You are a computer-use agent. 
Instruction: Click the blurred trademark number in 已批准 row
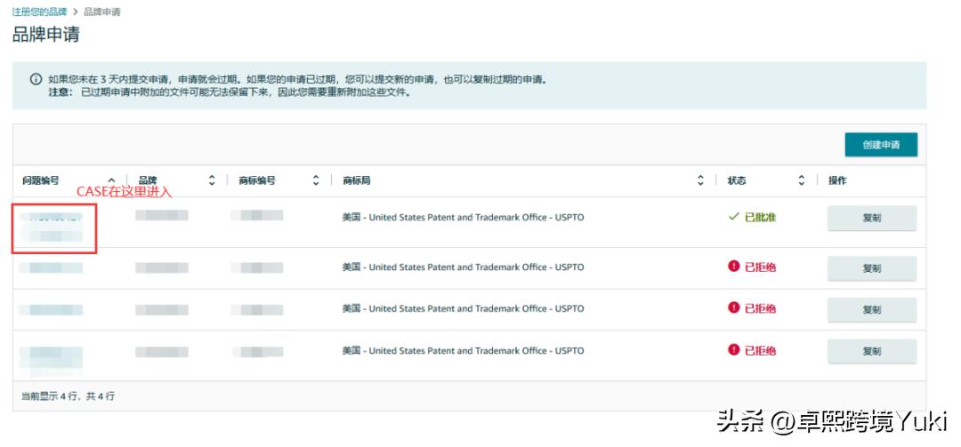point(257,215)
